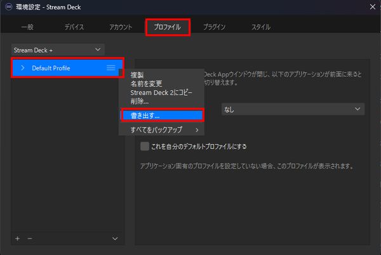The image size is (381, 255).
Task: Open the スタイル tab
Action: point(261,27)
